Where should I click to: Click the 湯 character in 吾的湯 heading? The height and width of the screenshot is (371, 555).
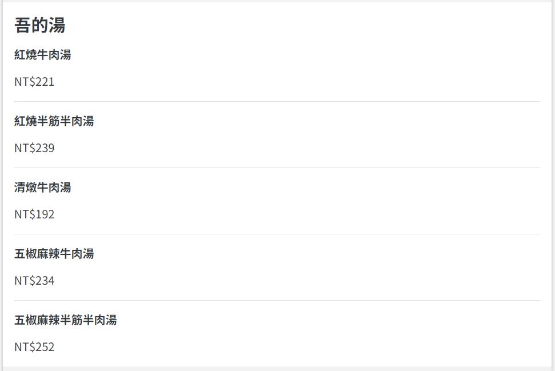pyautogui.click(x=57, y=26)
